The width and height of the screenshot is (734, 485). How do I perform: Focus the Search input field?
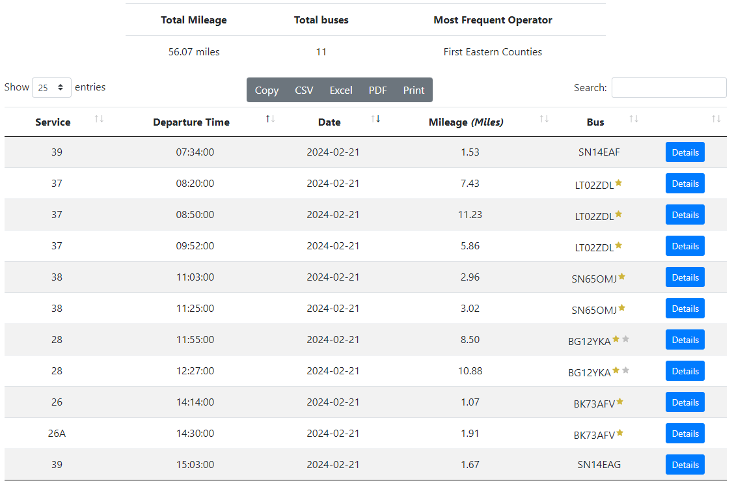point(668,88)
